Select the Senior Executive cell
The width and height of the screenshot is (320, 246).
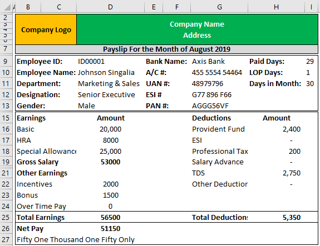pos(106,95)
